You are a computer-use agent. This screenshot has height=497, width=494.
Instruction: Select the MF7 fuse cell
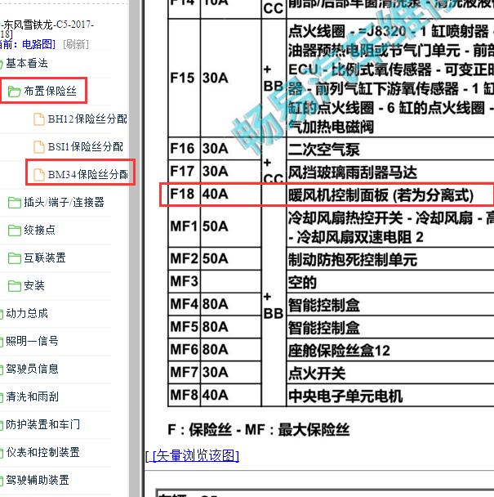184,373
